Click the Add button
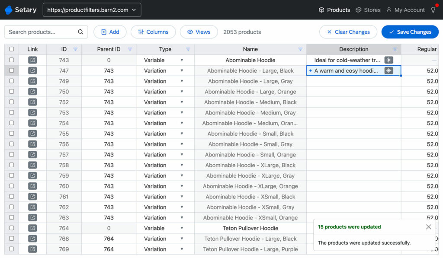Screen dimensions: 443x258 tap(110, 32)
